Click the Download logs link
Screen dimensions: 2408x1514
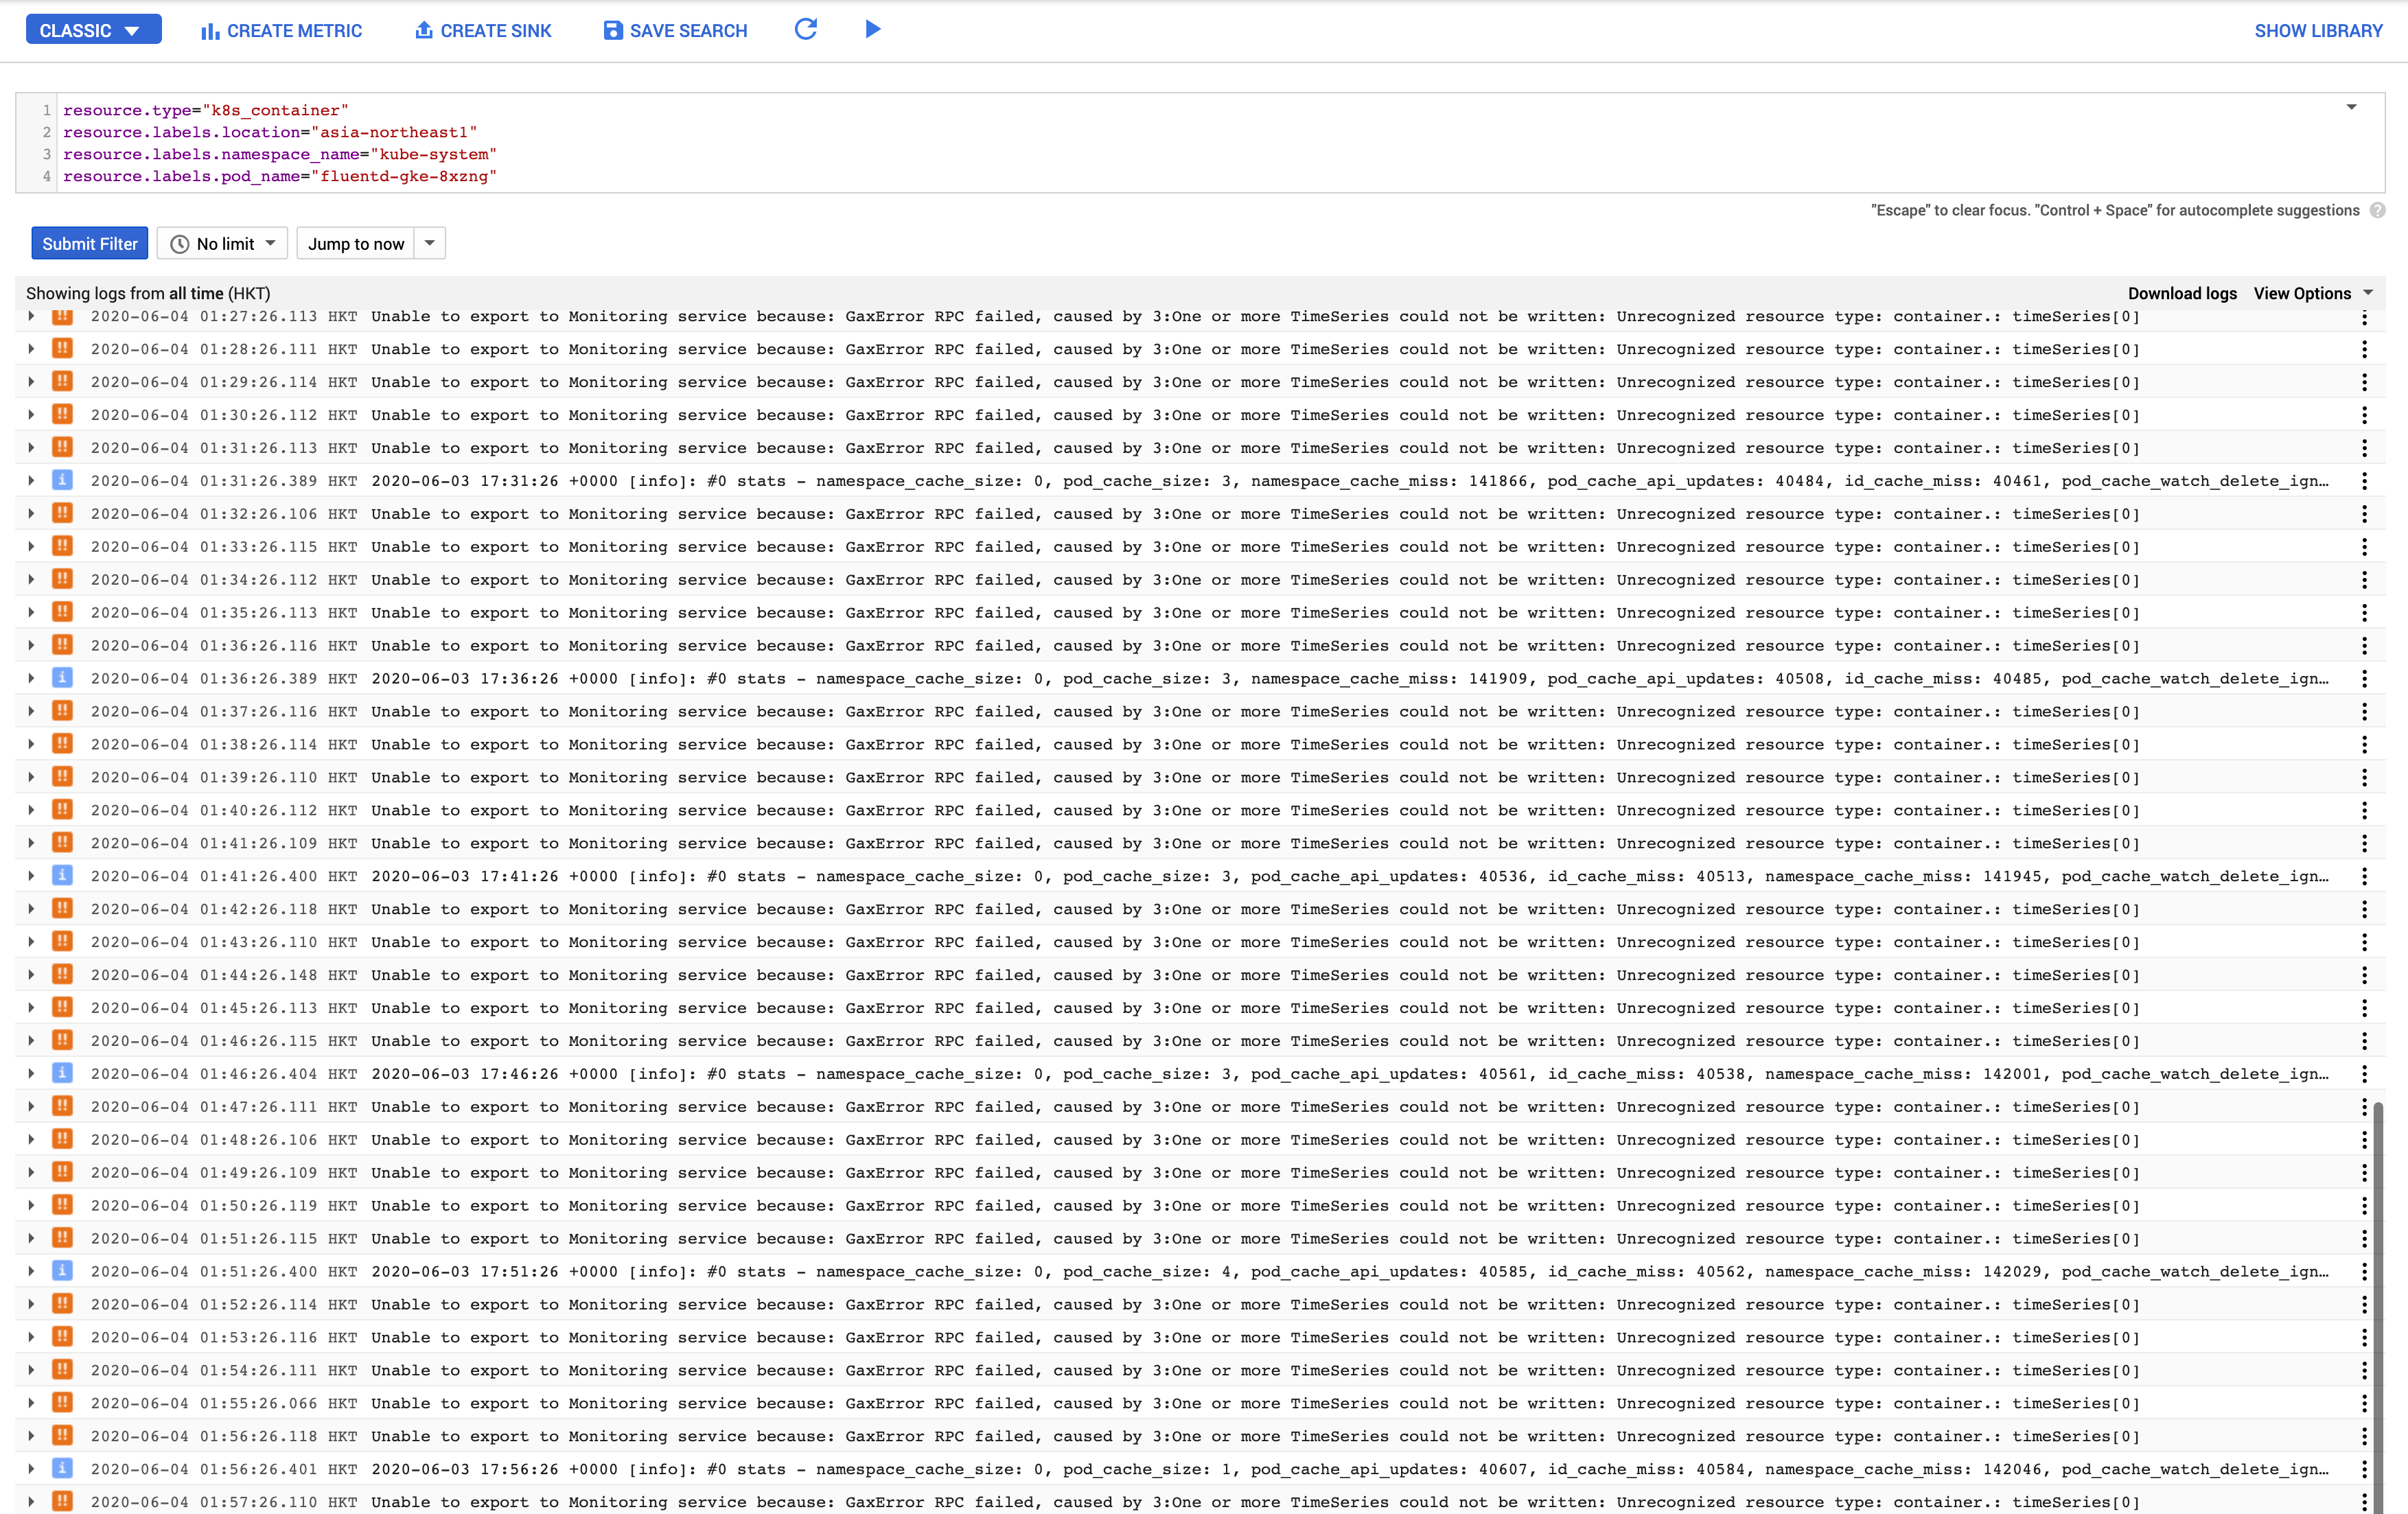tap(2181, 293)
